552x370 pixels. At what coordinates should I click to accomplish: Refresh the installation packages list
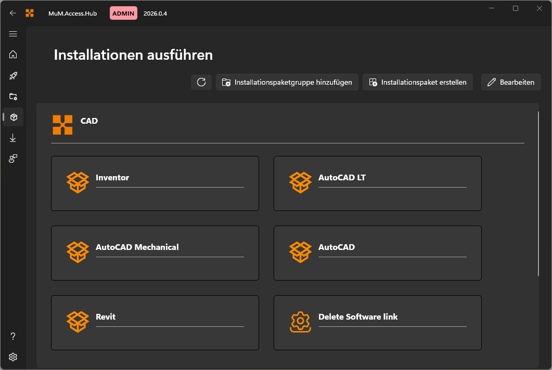[x=201, y=82]
